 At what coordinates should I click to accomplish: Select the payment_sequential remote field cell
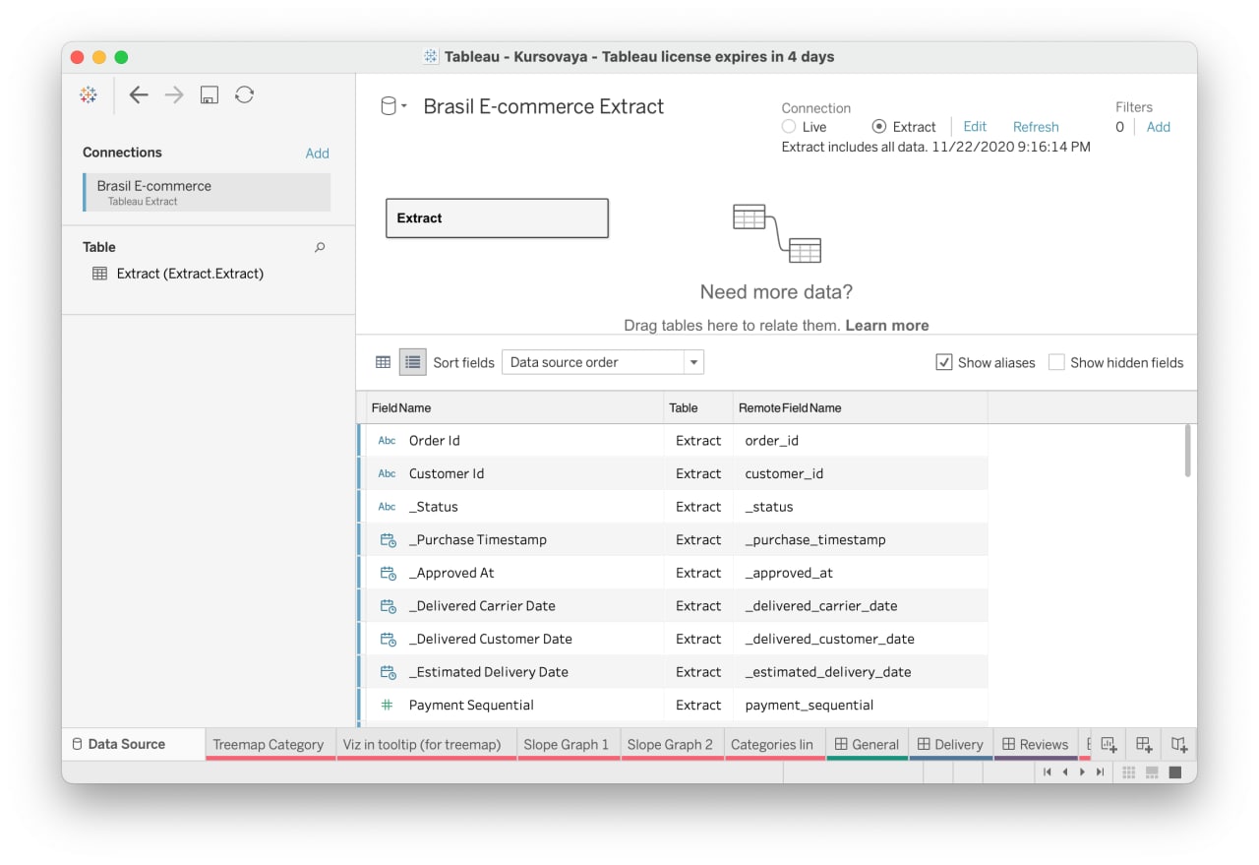(861, 705)
